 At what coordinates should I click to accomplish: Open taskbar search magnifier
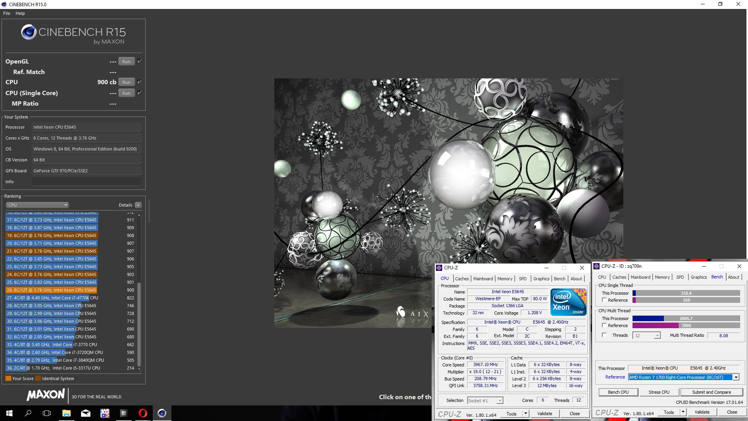[28, 413]
